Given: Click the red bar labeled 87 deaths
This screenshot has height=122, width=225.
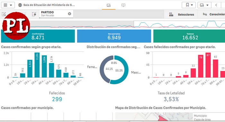Looking at the screenshot, I should (208, 65).
